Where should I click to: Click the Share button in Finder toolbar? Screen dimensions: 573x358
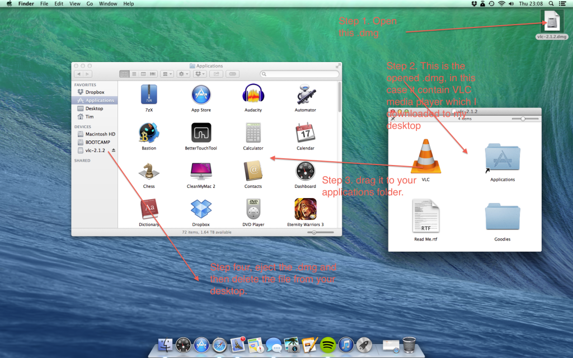point(217,74)
